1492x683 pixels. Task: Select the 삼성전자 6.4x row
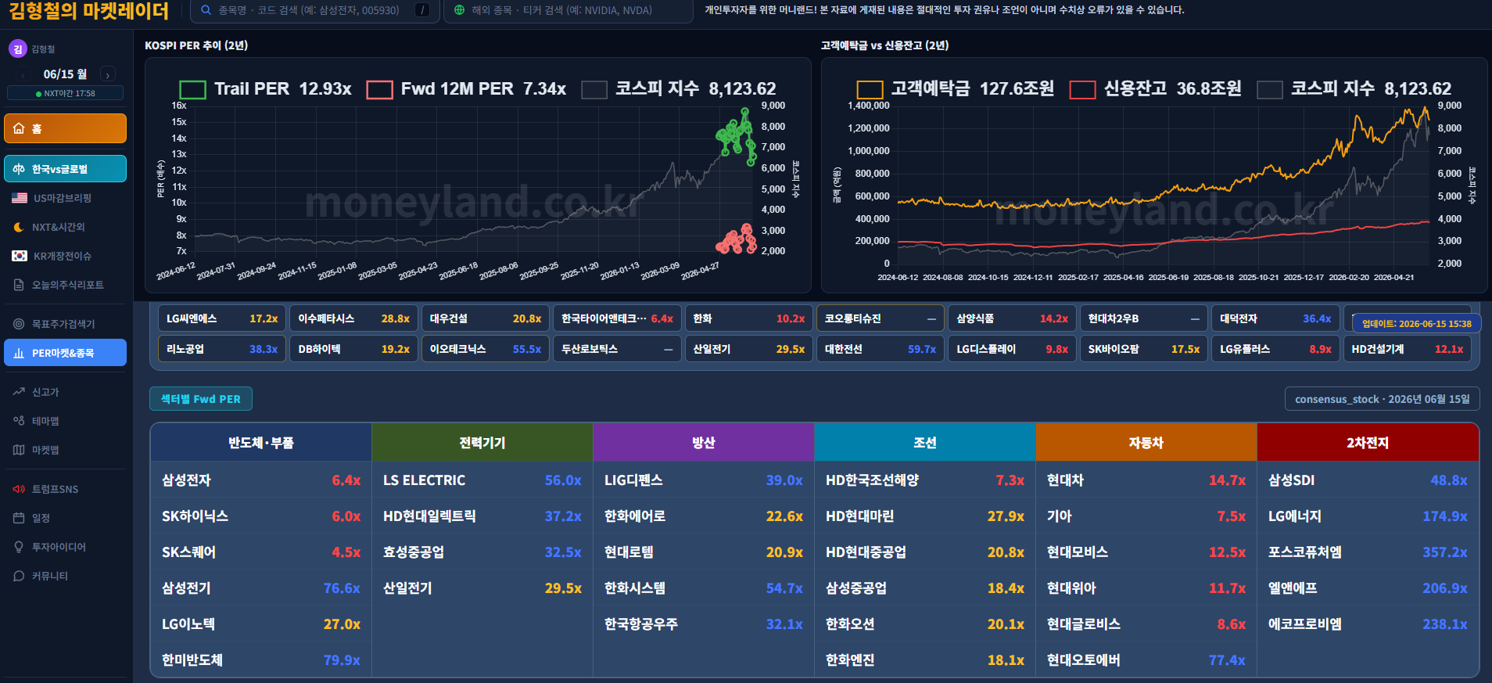point(261,480)
